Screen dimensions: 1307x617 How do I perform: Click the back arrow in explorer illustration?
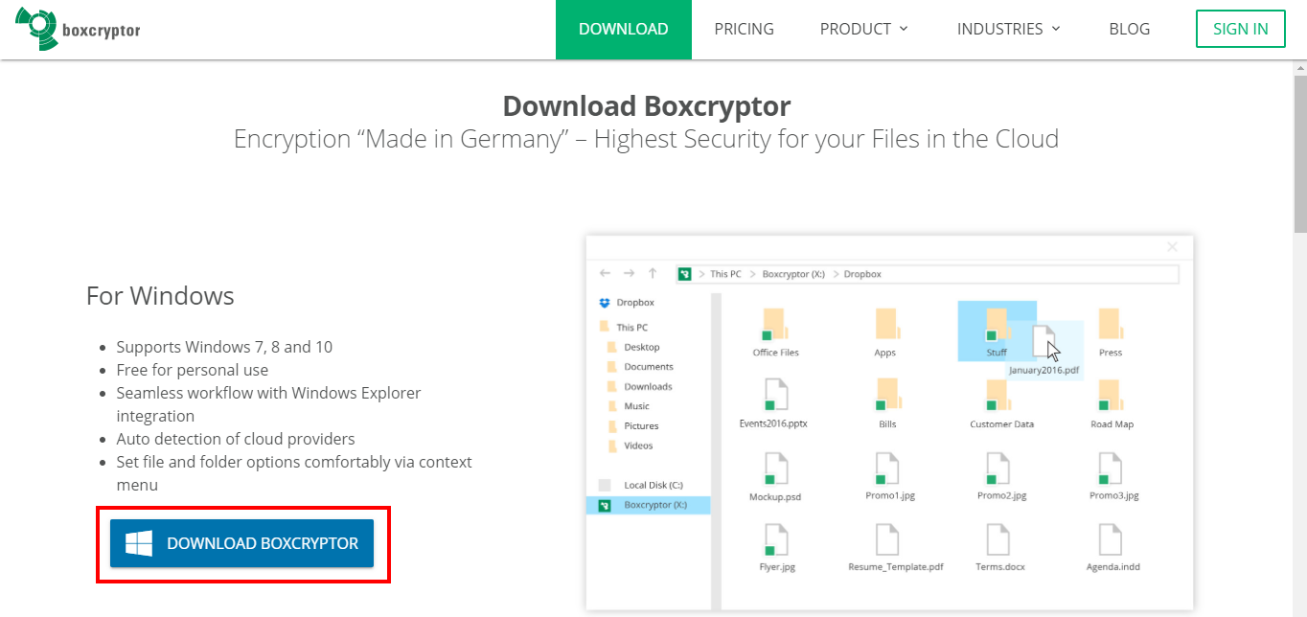click(606, 274)
